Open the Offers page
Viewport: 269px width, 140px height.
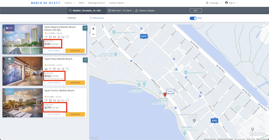pyautogui.click(x=81, y=3)
